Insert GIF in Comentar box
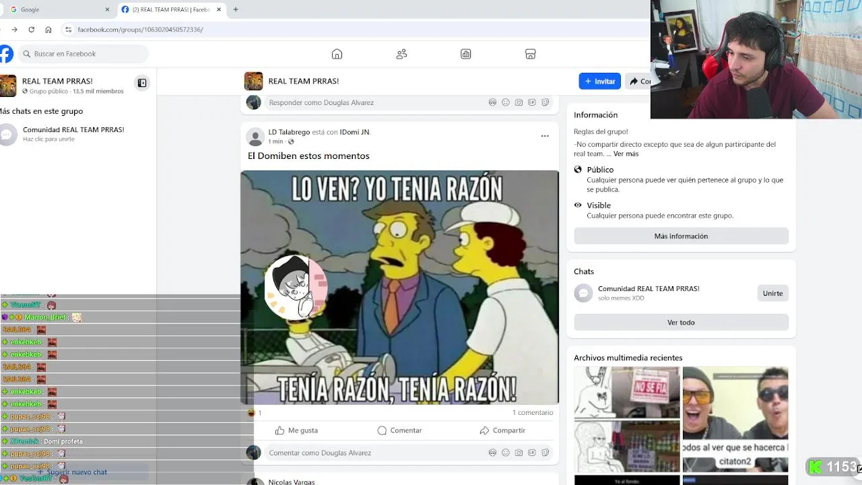This screenshot has width=862, height=485. click(x=532, y=453)
